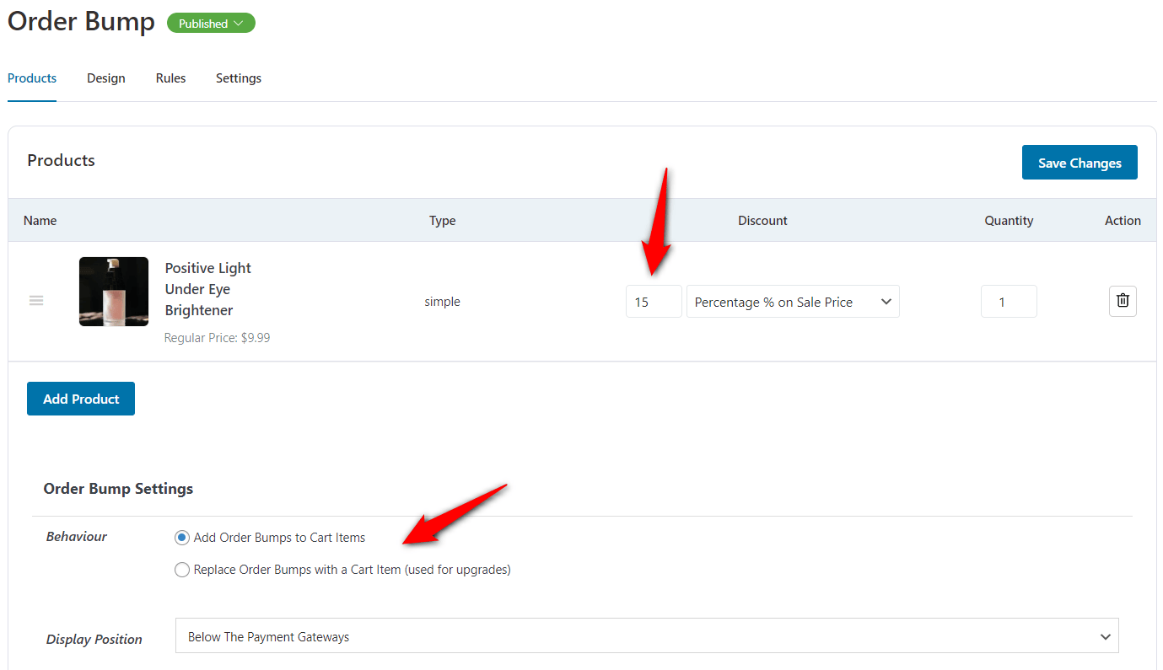This screenshot has height=670, width=1163.
Task: Click the Quantity column header
Action: pos(1009,221)
